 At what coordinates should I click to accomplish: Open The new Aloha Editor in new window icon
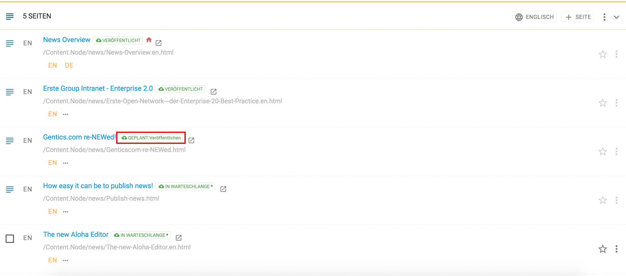[179, 238]
